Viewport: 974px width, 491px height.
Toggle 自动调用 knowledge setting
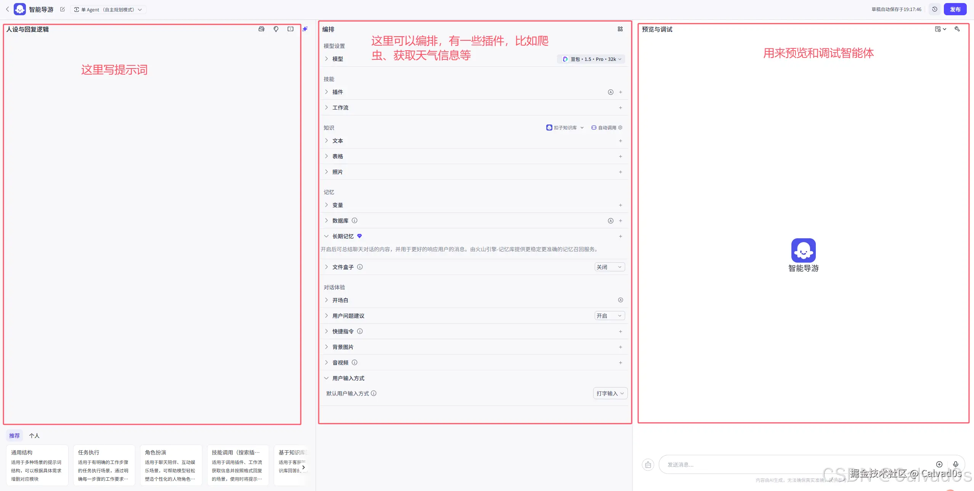point(606,128)
